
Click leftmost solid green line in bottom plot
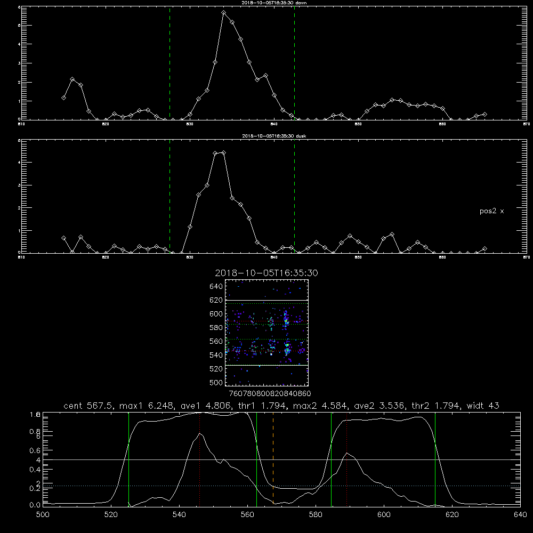pos(128,459)
